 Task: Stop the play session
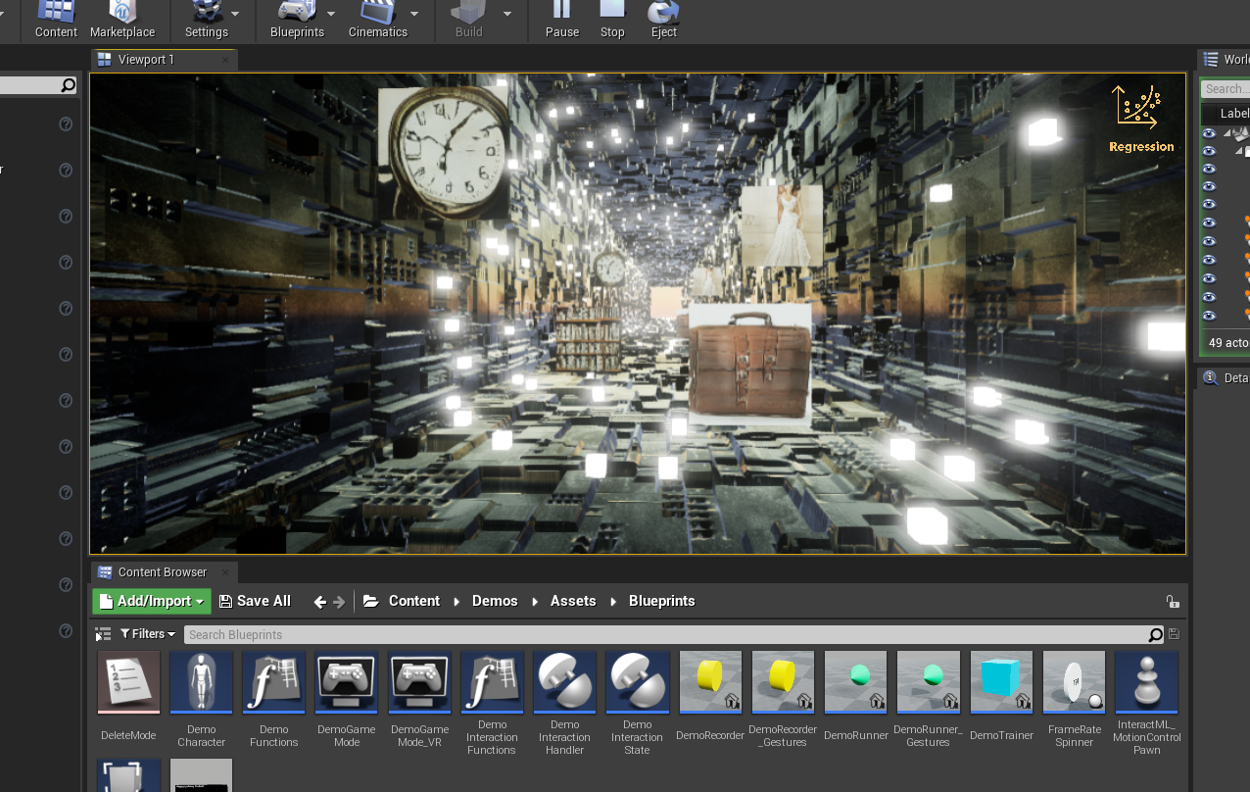tap(612, 19)
